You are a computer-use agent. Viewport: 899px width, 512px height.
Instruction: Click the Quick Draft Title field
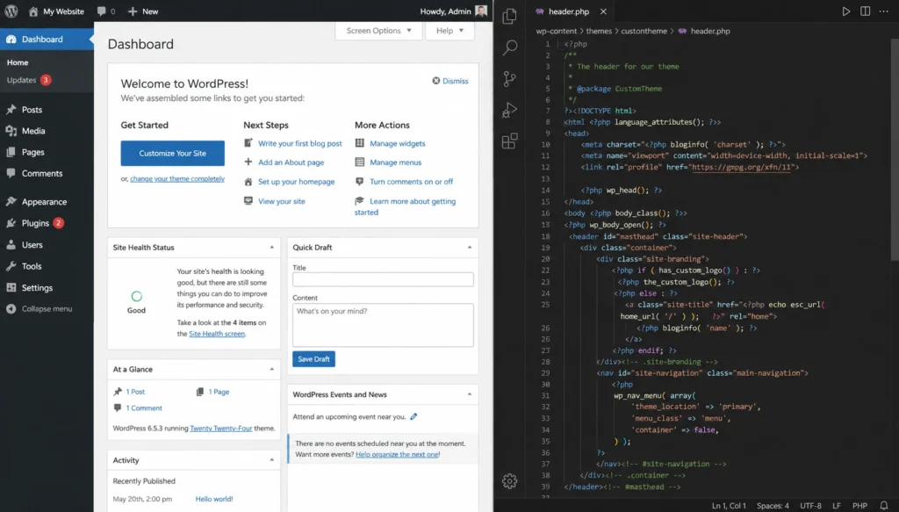(x=383, y=279)
